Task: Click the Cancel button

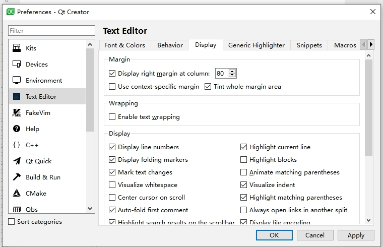Action: pos(315,235)
